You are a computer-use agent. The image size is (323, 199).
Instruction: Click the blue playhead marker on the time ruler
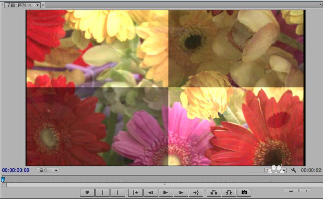(x=3, y=179)
